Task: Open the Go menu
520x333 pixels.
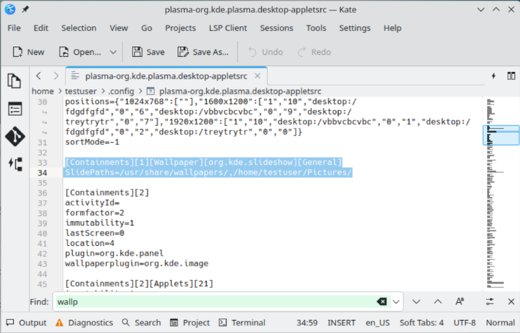Action: click(x=147, y=28)
